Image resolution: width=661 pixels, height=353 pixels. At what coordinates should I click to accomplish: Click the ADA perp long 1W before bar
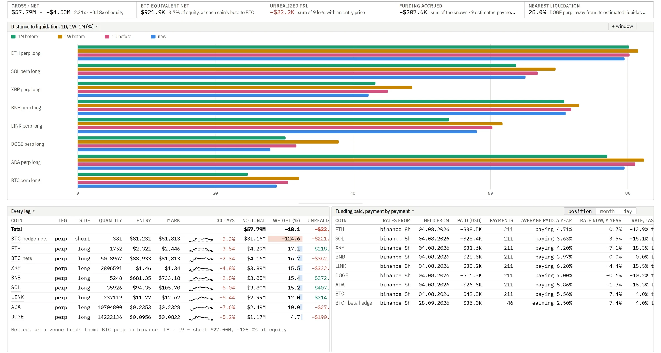(x=361, y=160)
